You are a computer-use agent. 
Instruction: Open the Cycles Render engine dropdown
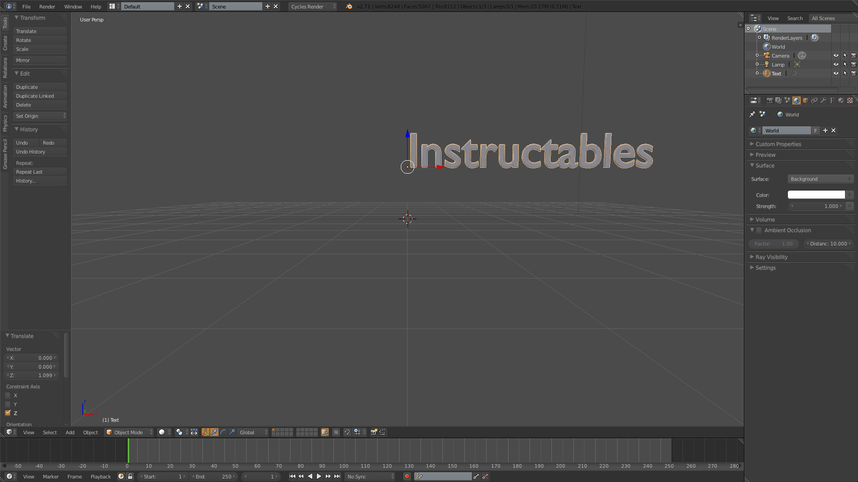(312, 6)
